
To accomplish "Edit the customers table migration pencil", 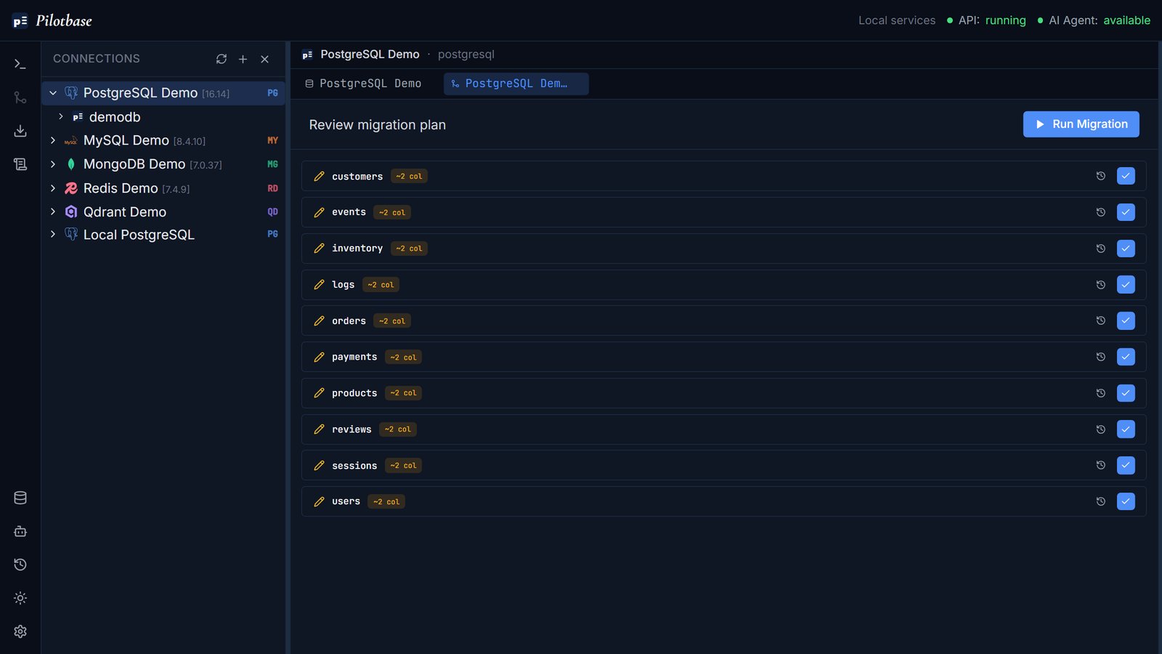I will tap(319, 177).
